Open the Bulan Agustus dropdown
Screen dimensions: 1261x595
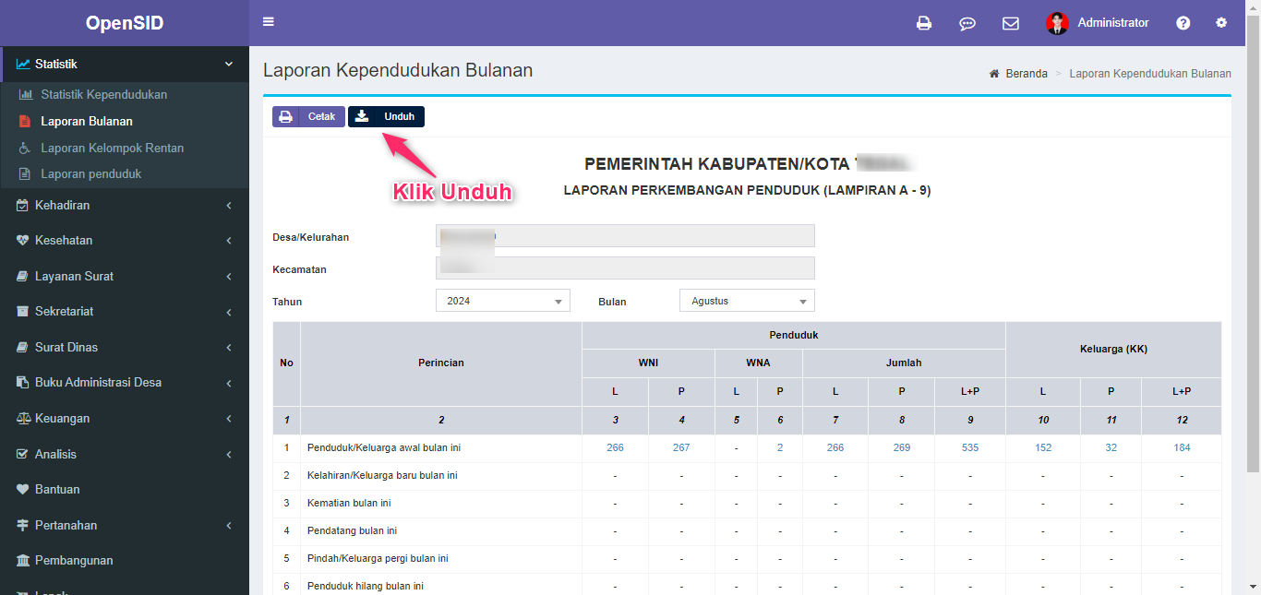747,300
